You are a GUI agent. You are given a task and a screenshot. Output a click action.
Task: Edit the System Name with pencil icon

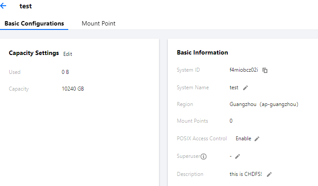[246, 88]
